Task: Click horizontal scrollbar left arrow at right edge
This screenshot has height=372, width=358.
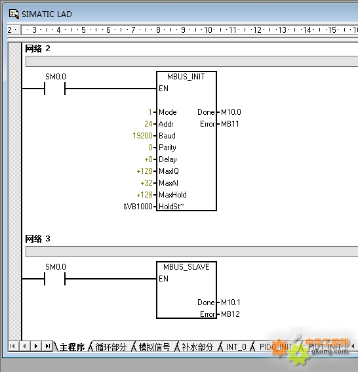Action: 353,346
